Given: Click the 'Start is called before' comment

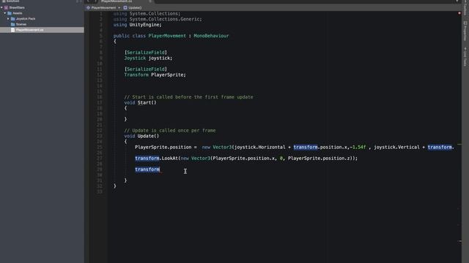Looking at the screenshot, I should point(188,97).
